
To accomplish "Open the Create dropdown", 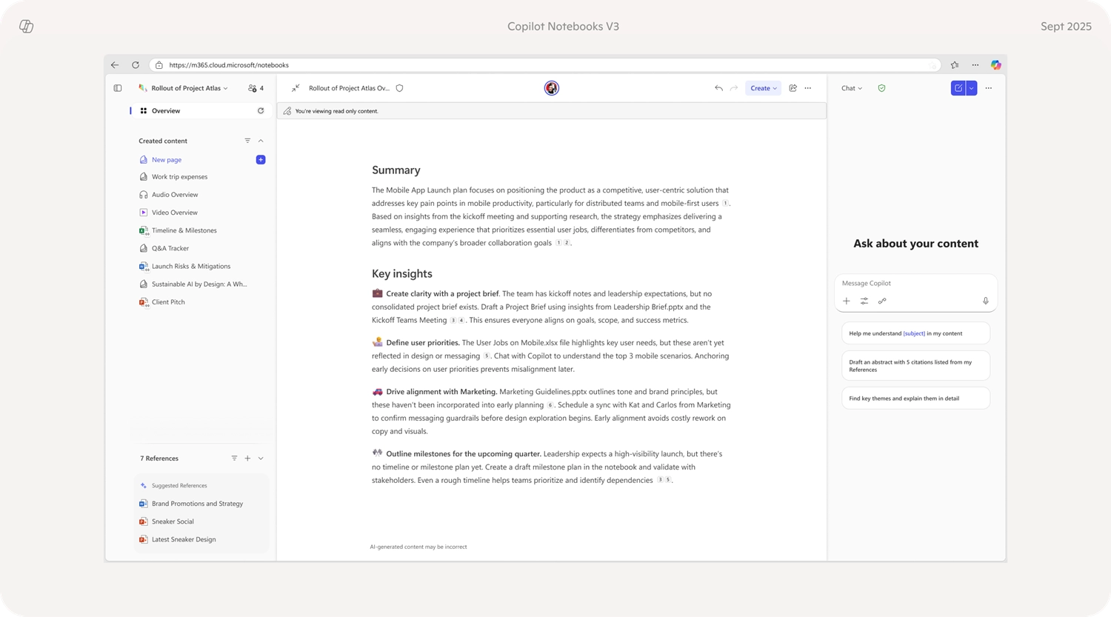I will (x=763, y=87).
